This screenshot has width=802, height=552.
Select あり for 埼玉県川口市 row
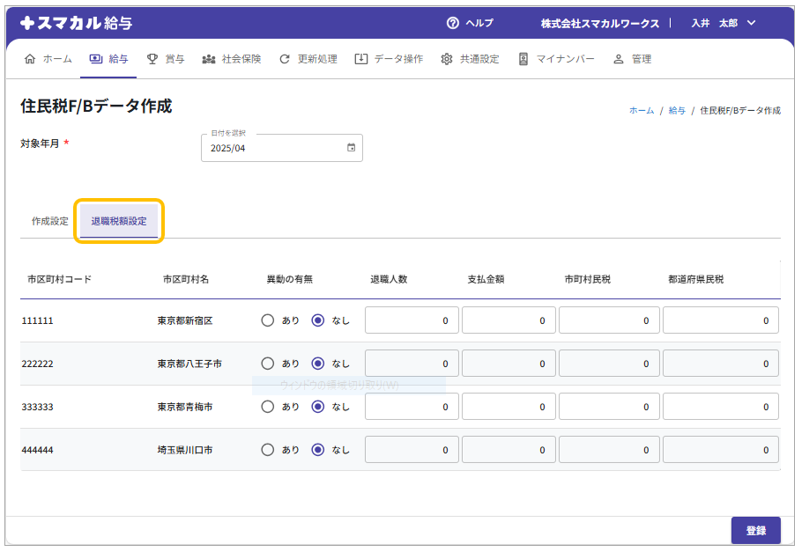tap(268, 450)
